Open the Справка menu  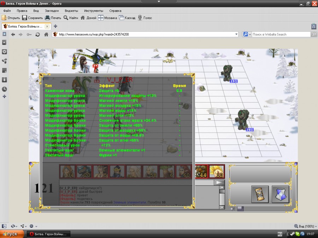tap(115, 11)
